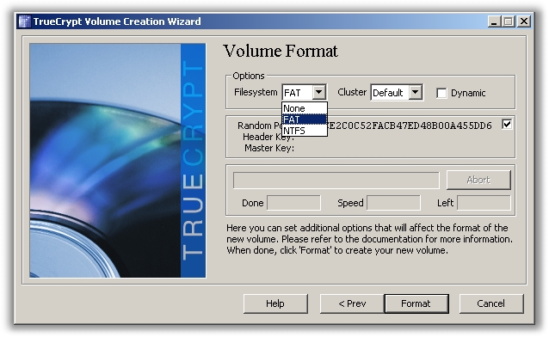The width and height of the screenshot is (549, 337).
Task: Click the format progress bar
Action: point(336,181)
